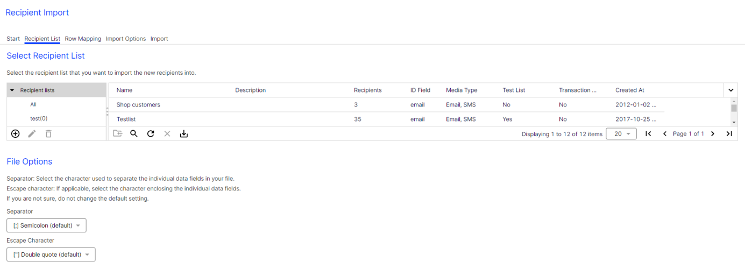
Task: Click the trash delete icon under recipient lists
Action: coord(48,134)
